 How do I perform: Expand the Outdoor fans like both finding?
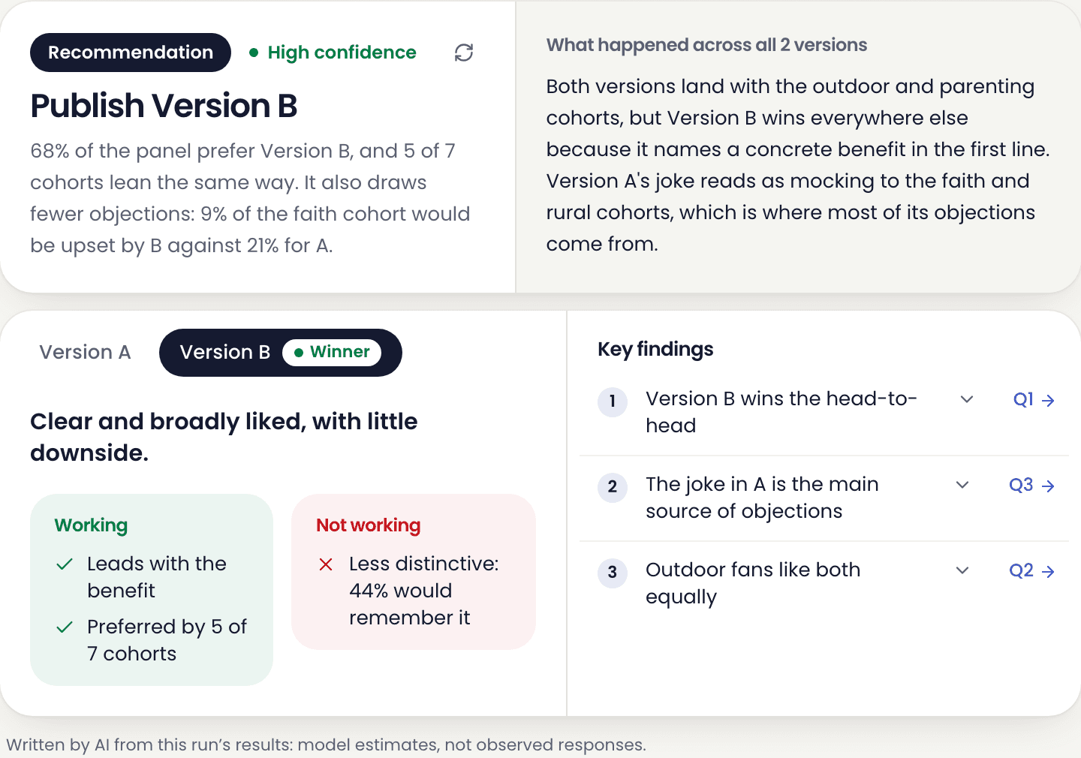click(962, 570)
